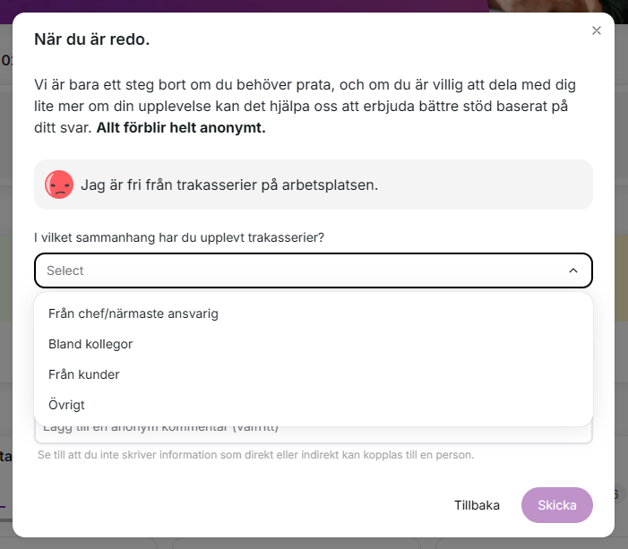Open the Select context dropdown field
628x549 pixels.
coord(314,270)
